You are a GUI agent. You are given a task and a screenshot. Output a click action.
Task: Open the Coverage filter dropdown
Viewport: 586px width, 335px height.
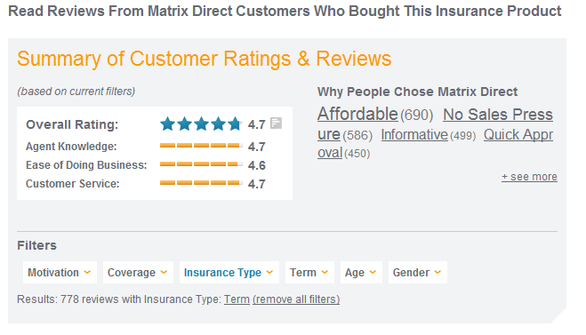(138, 273)
